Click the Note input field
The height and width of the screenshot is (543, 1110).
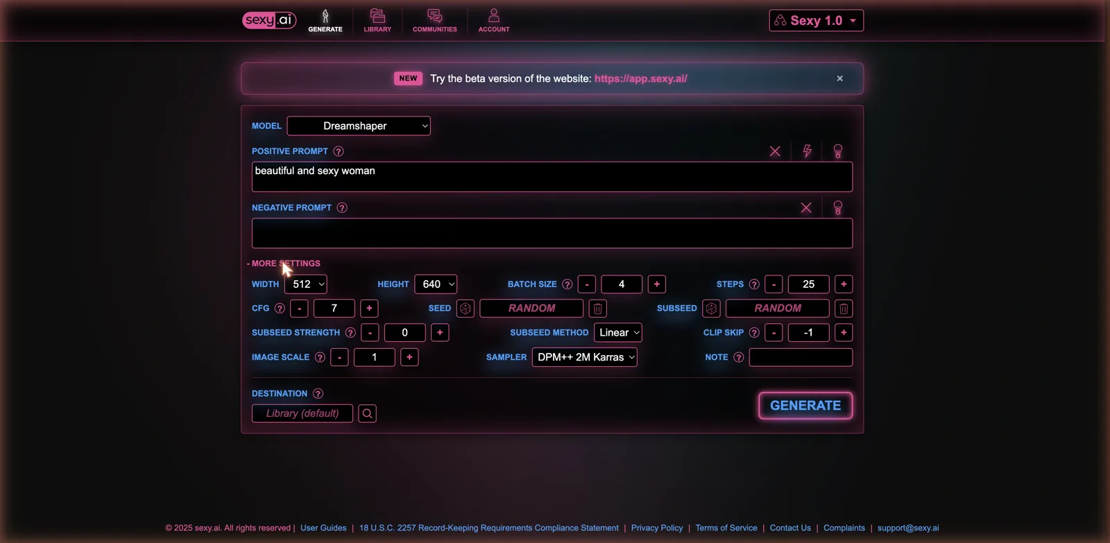tap(801, 357)
